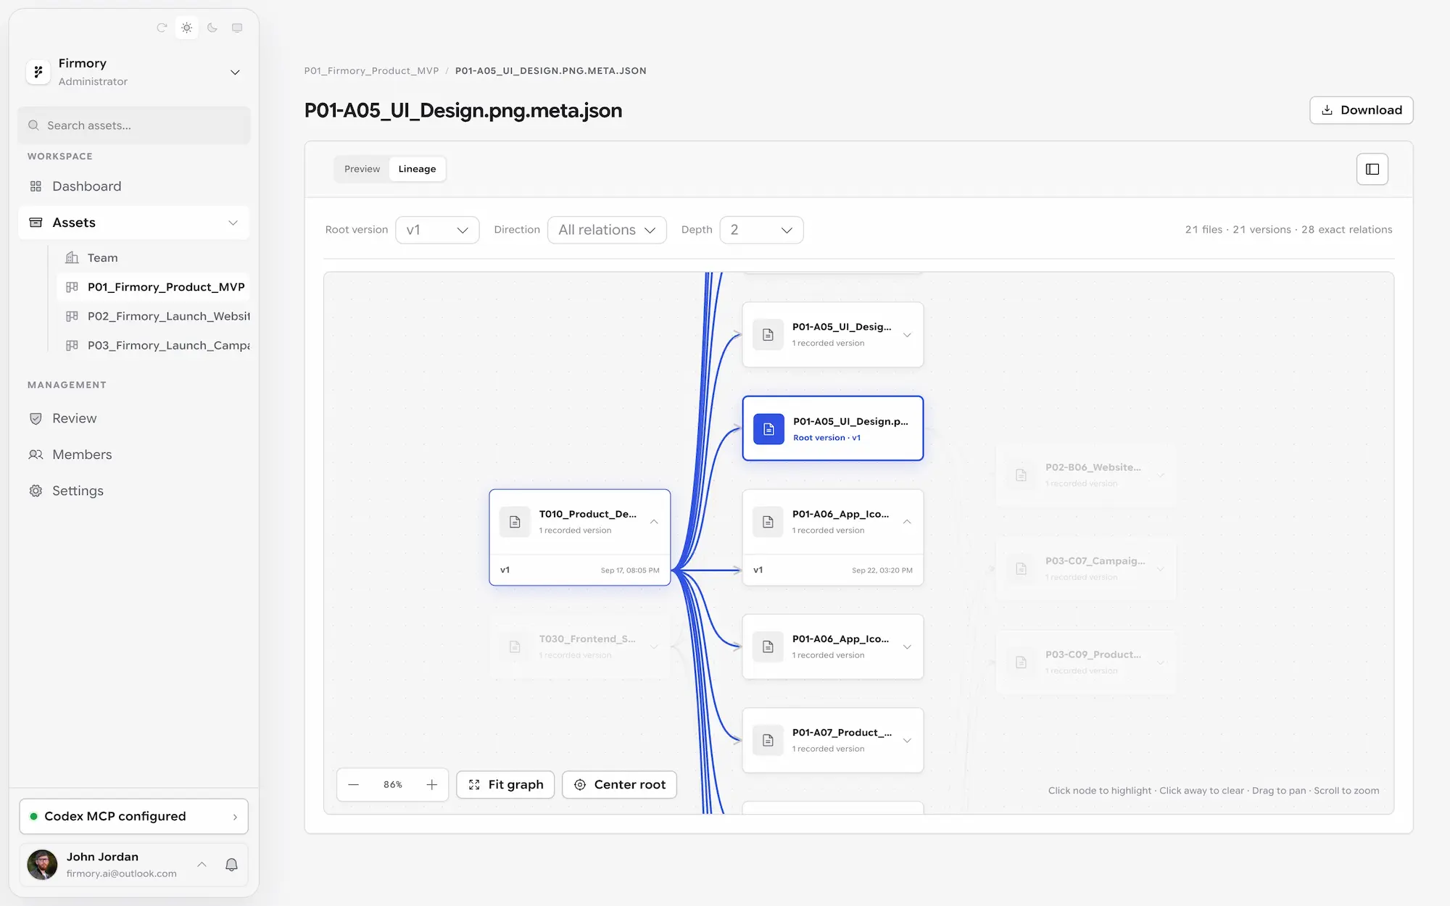The image size is (1450, 906).
Task: Collapse the T010_Product_De node chevron
Action: click(x=654, y=522)
